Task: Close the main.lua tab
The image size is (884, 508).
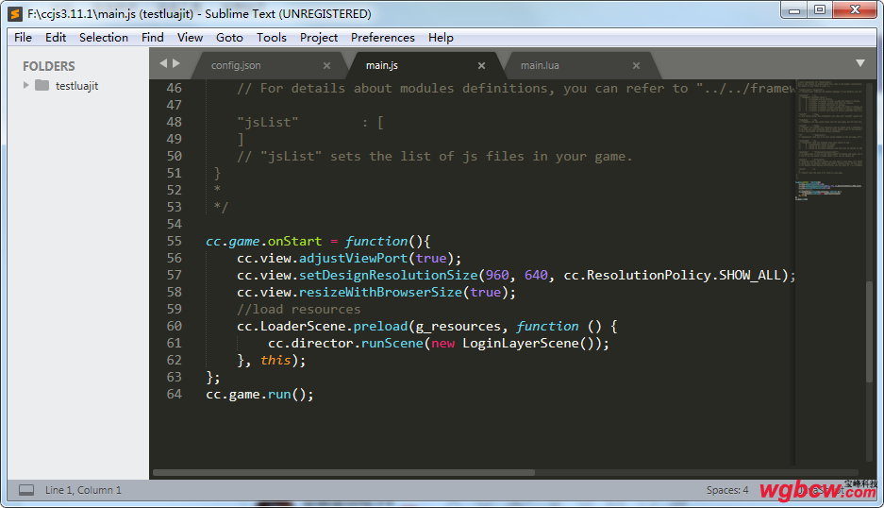Action: pyautogui.click(x=636, y=66)
